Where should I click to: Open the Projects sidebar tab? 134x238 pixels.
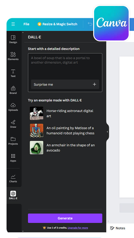click(13, 141)
